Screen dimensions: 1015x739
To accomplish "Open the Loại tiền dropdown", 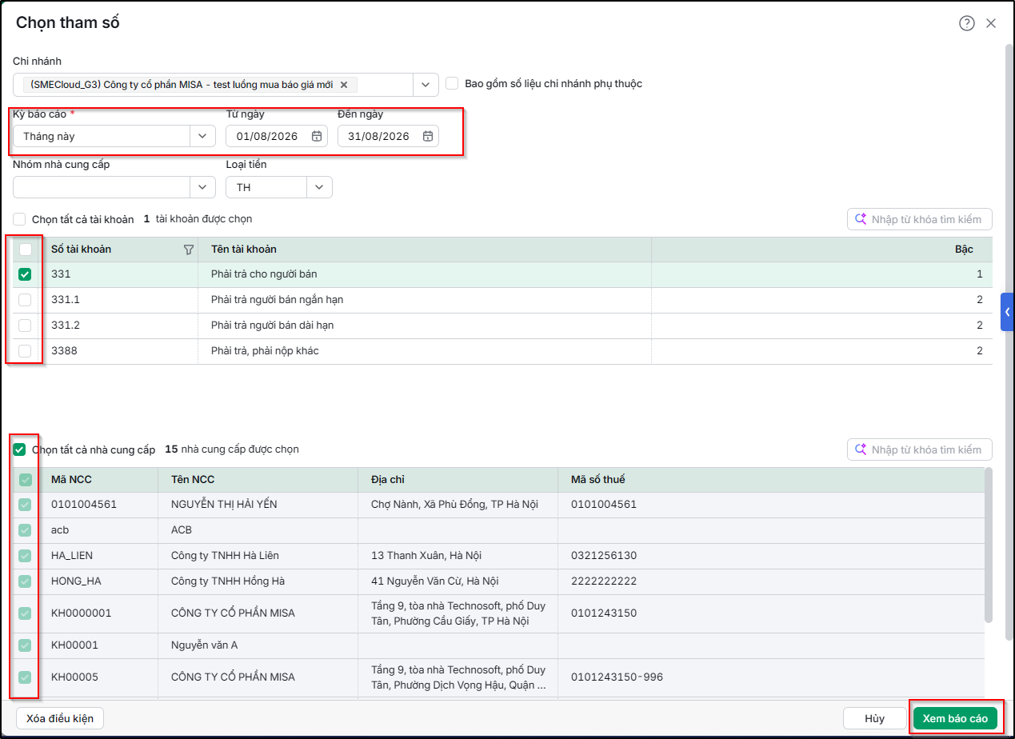I will point(279,187).
